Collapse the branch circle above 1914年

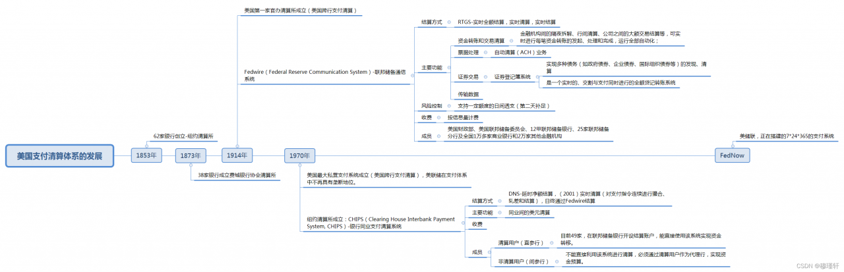237,145
